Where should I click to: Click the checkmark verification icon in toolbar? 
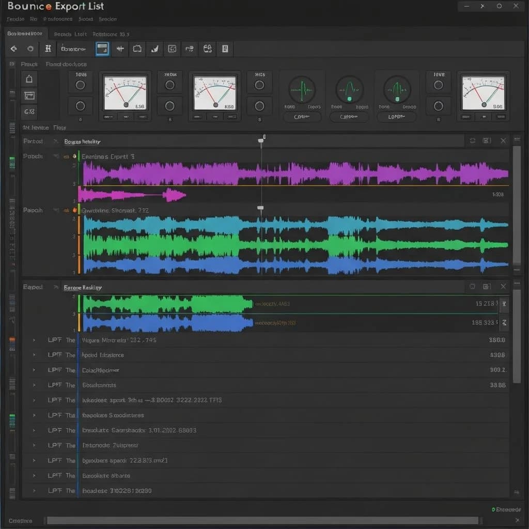154,49
